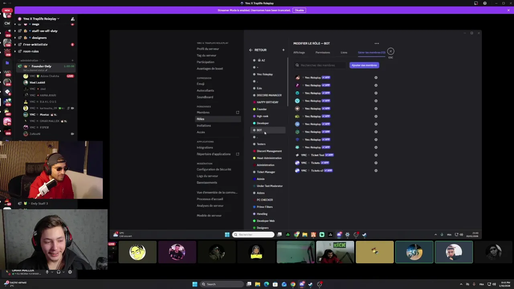Open the Affichage tab
The image size is (514, 289).
pos(299,53)
